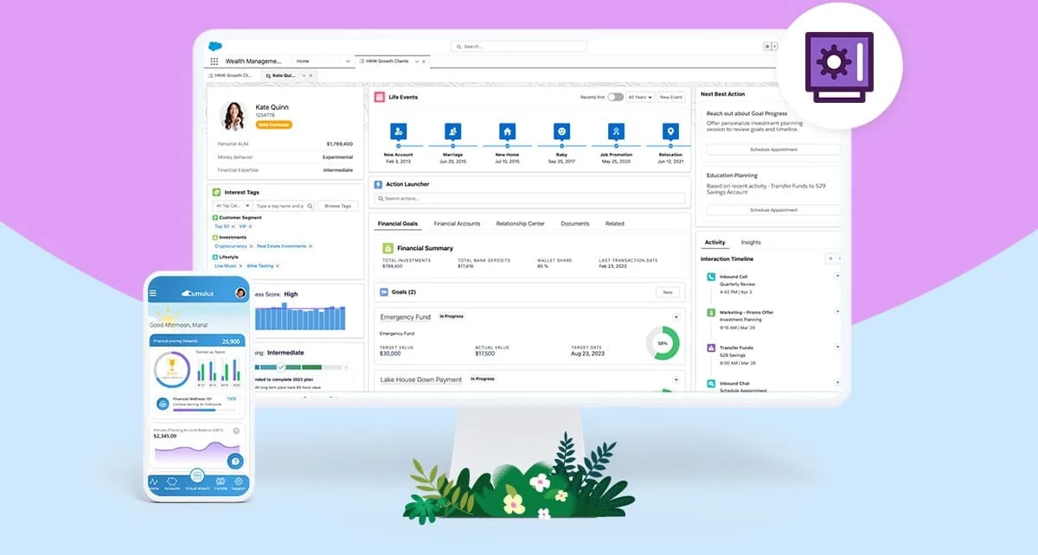The image size is (1038, 555).
Task: Click the Transfer Funds timeline icon
Action: click(711, 348)
